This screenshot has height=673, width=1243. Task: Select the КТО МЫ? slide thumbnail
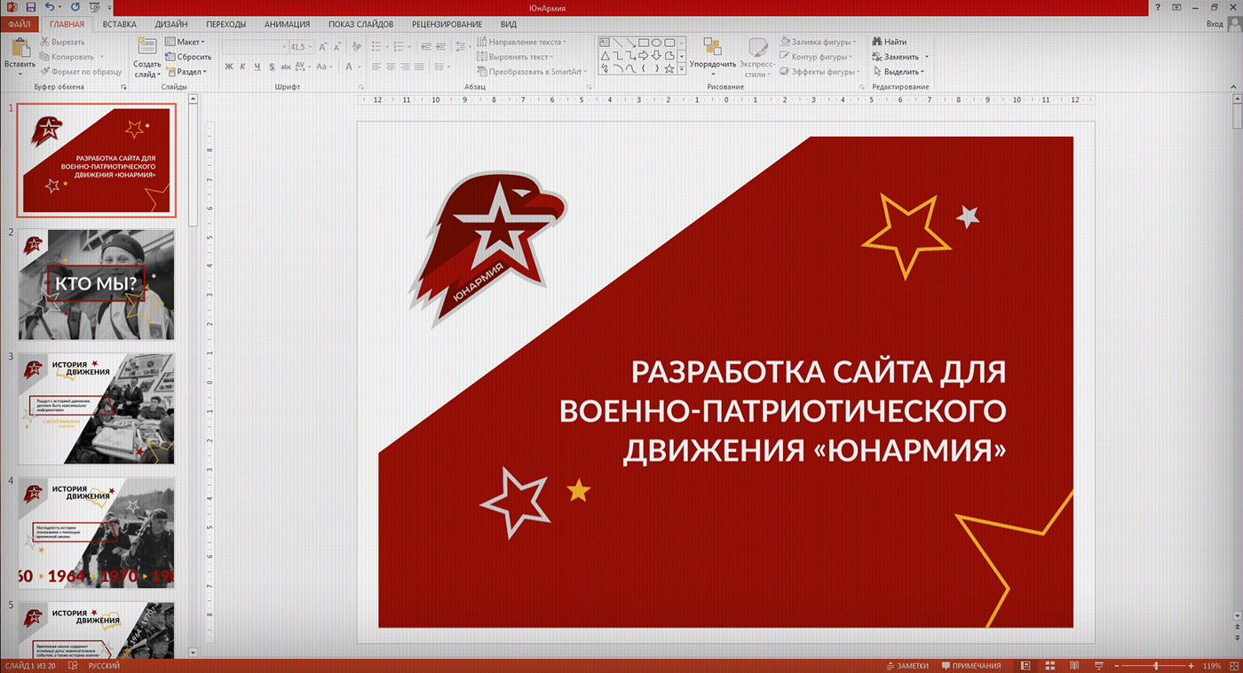click(x=97, y=284)
